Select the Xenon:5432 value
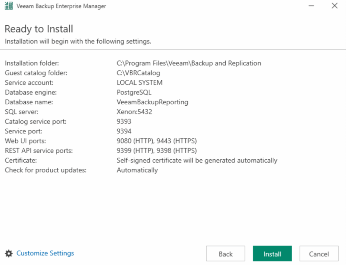 click(x=134, y=112)
